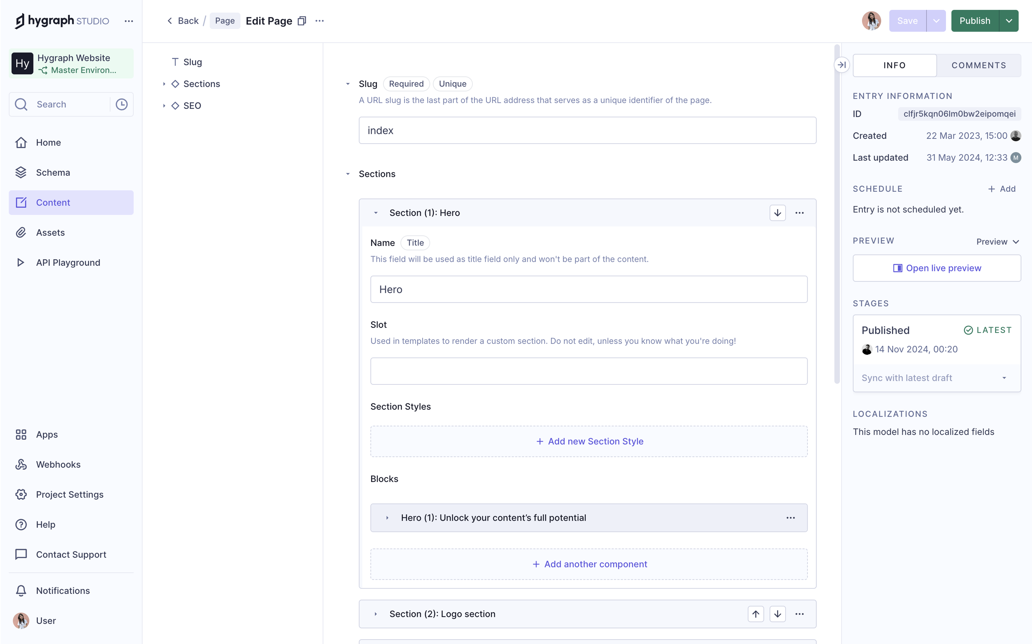Expand the SEO tree item
Screen dimensions: 1032x644
coord(164,106)
